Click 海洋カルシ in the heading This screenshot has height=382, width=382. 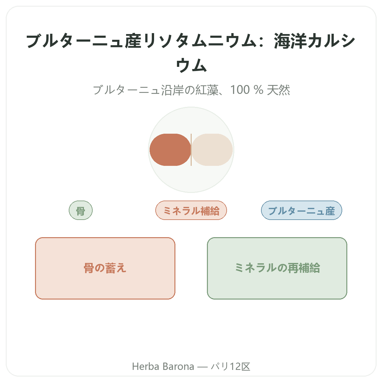pyautogui.click(x=315, y=41)
